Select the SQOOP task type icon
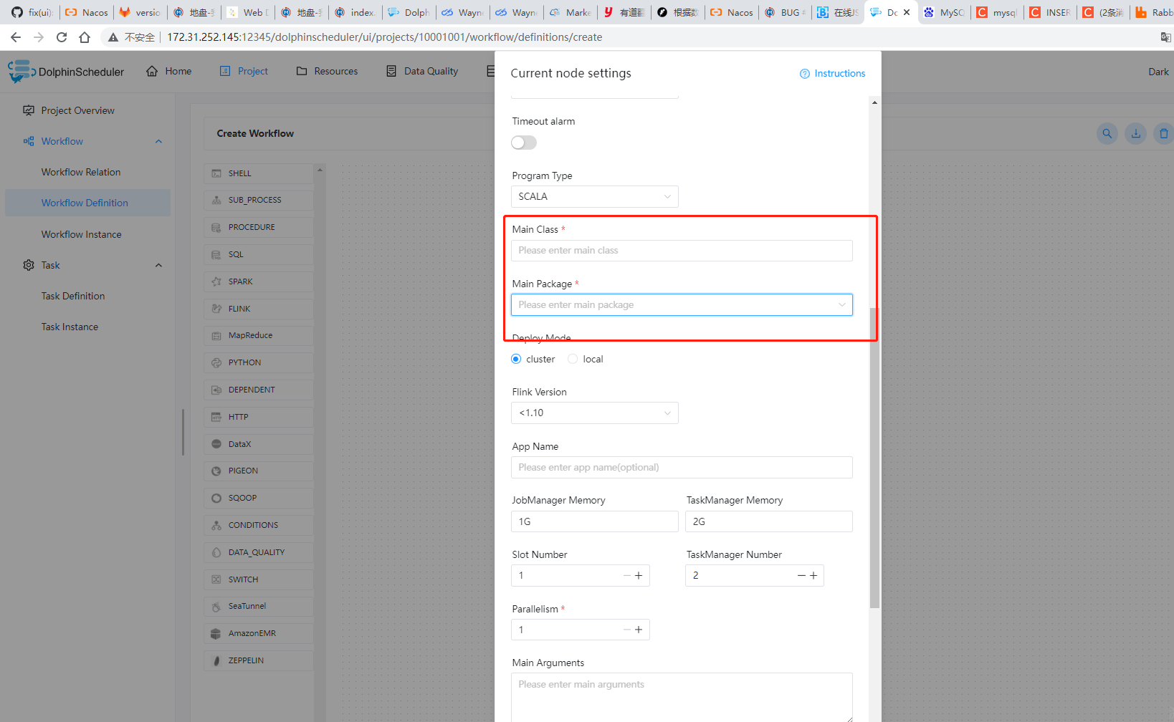Screen dimensions: 1174x722 (x=216, y=497)
